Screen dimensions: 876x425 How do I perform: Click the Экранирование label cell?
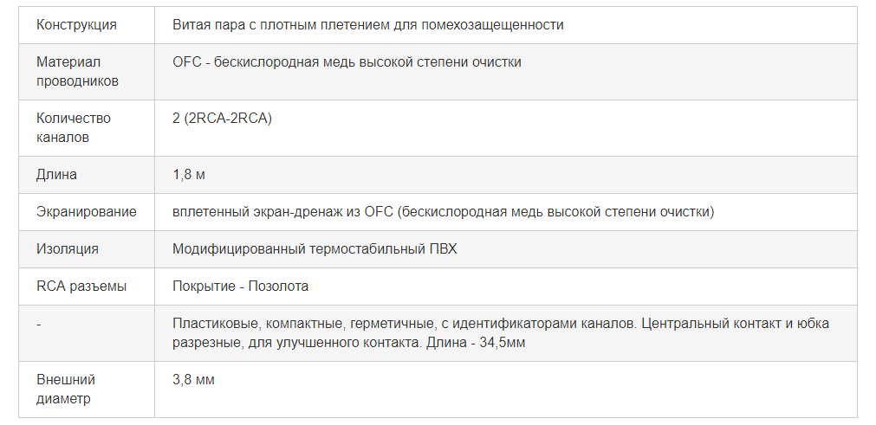(x=86, y=212)
